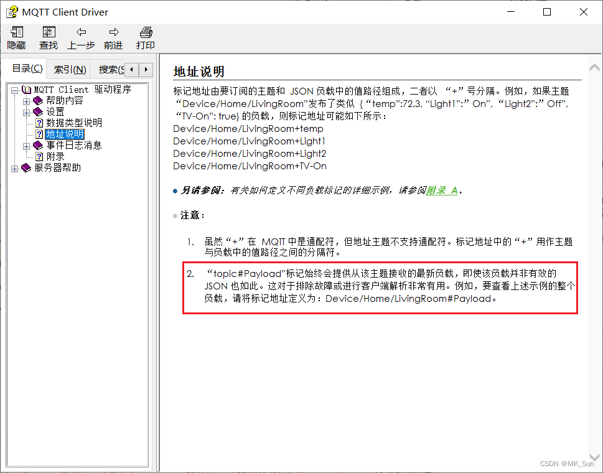
Task: Click the text Device/Home/LivingRoom+temp
Action: tap(248, 129)
